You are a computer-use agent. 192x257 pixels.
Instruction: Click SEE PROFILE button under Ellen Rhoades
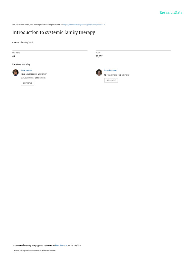[111, 80]
